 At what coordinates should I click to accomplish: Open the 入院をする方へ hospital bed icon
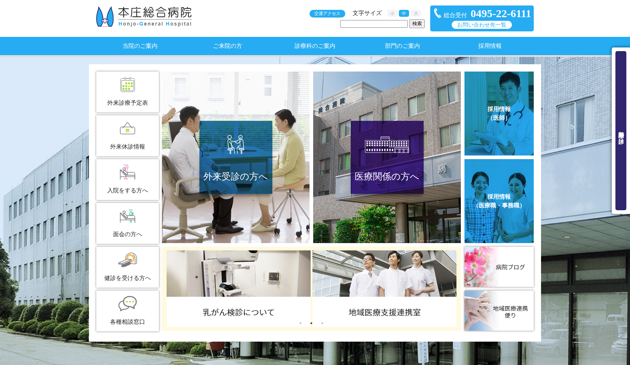point(128,173)
